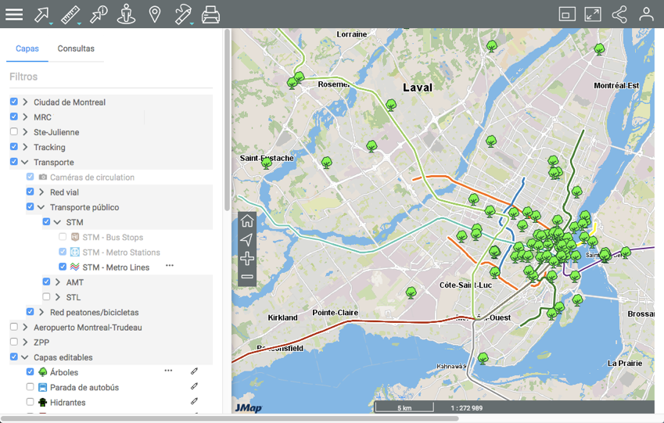Screen dimensions: 664x423
Task: Expand the MRC group
Action: (x=25, y=117)
